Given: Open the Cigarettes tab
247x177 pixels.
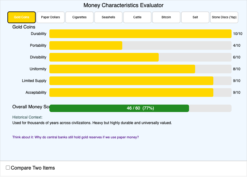Looking at the screenshot, I should point(79,17).
